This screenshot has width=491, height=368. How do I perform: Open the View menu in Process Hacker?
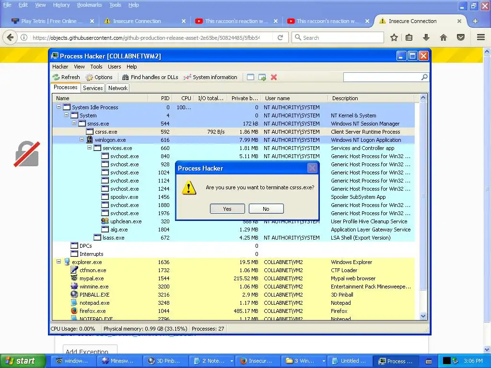coord(79,67)
